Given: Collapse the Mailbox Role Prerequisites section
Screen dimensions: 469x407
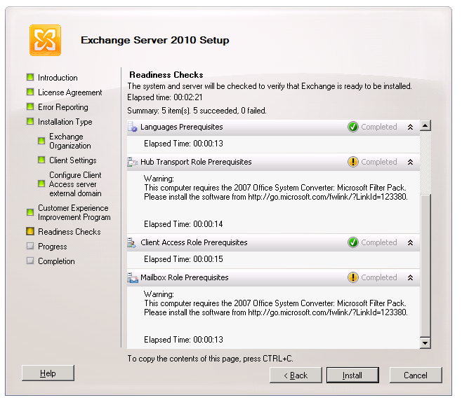Looking at the screenshot, I should click(410, 277).
